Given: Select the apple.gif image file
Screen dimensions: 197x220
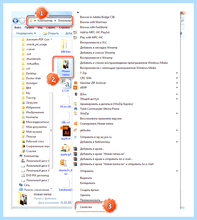Looking at the screenshot, I should tap(65, 148).
